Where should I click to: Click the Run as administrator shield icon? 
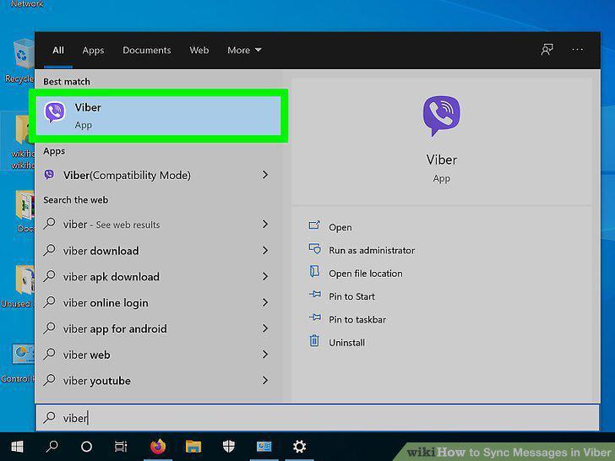pos(314,248)
